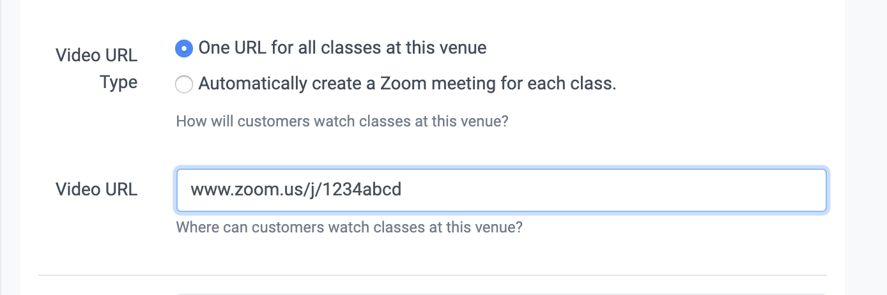Click the horizontal divider below the Video URL section
This screenshot has width=887, height=295.
432,275
